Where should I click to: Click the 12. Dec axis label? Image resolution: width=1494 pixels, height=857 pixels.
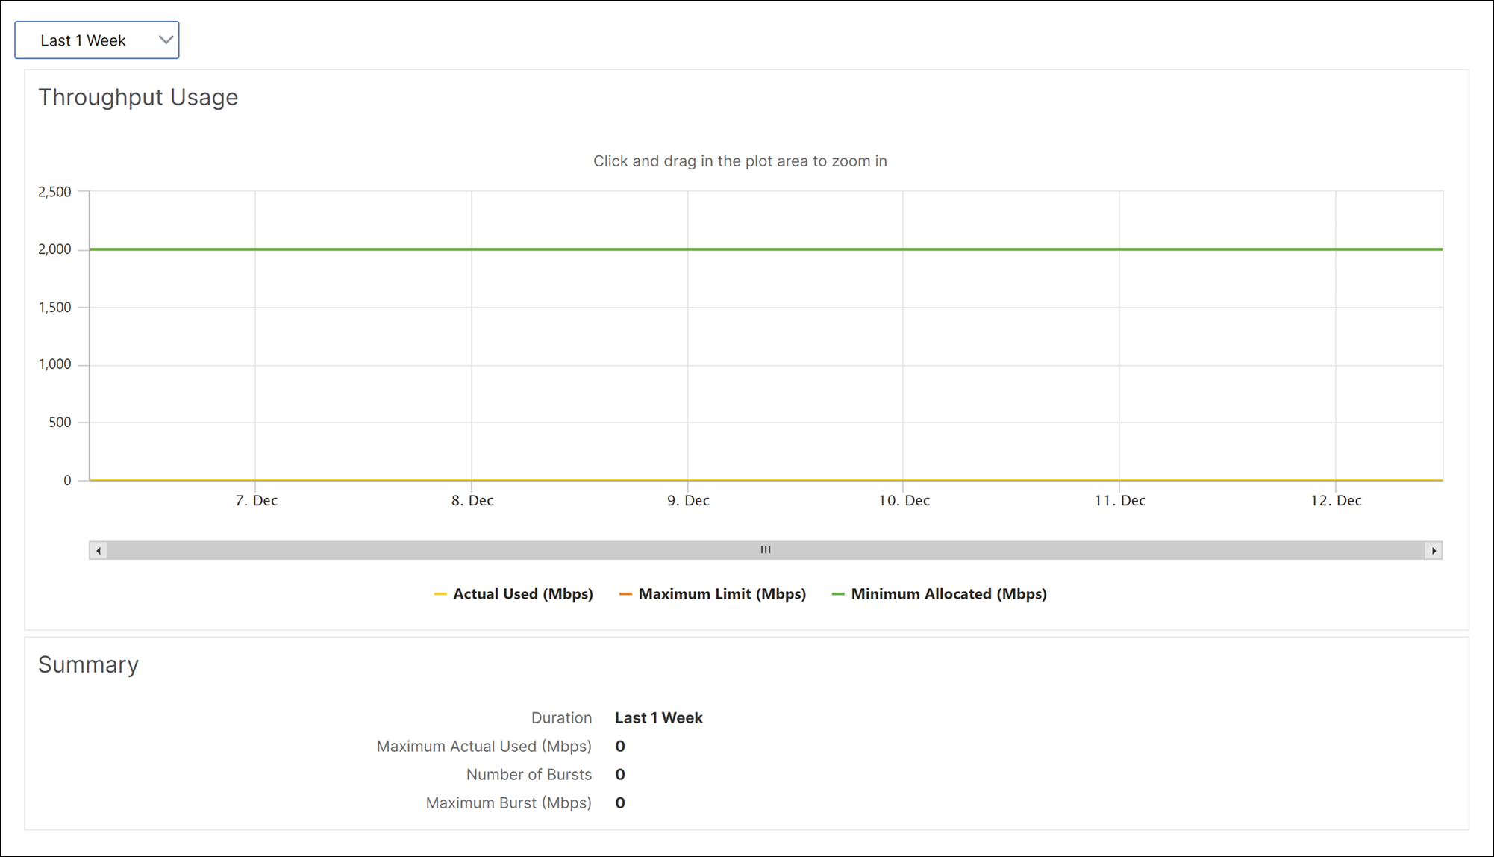coord(1336,501)
